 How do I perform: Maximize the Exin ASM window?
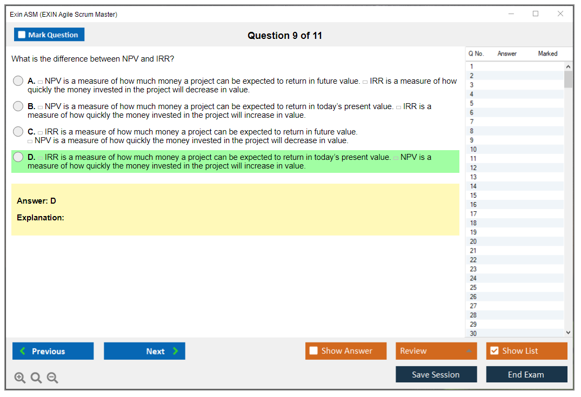(536, 14)
